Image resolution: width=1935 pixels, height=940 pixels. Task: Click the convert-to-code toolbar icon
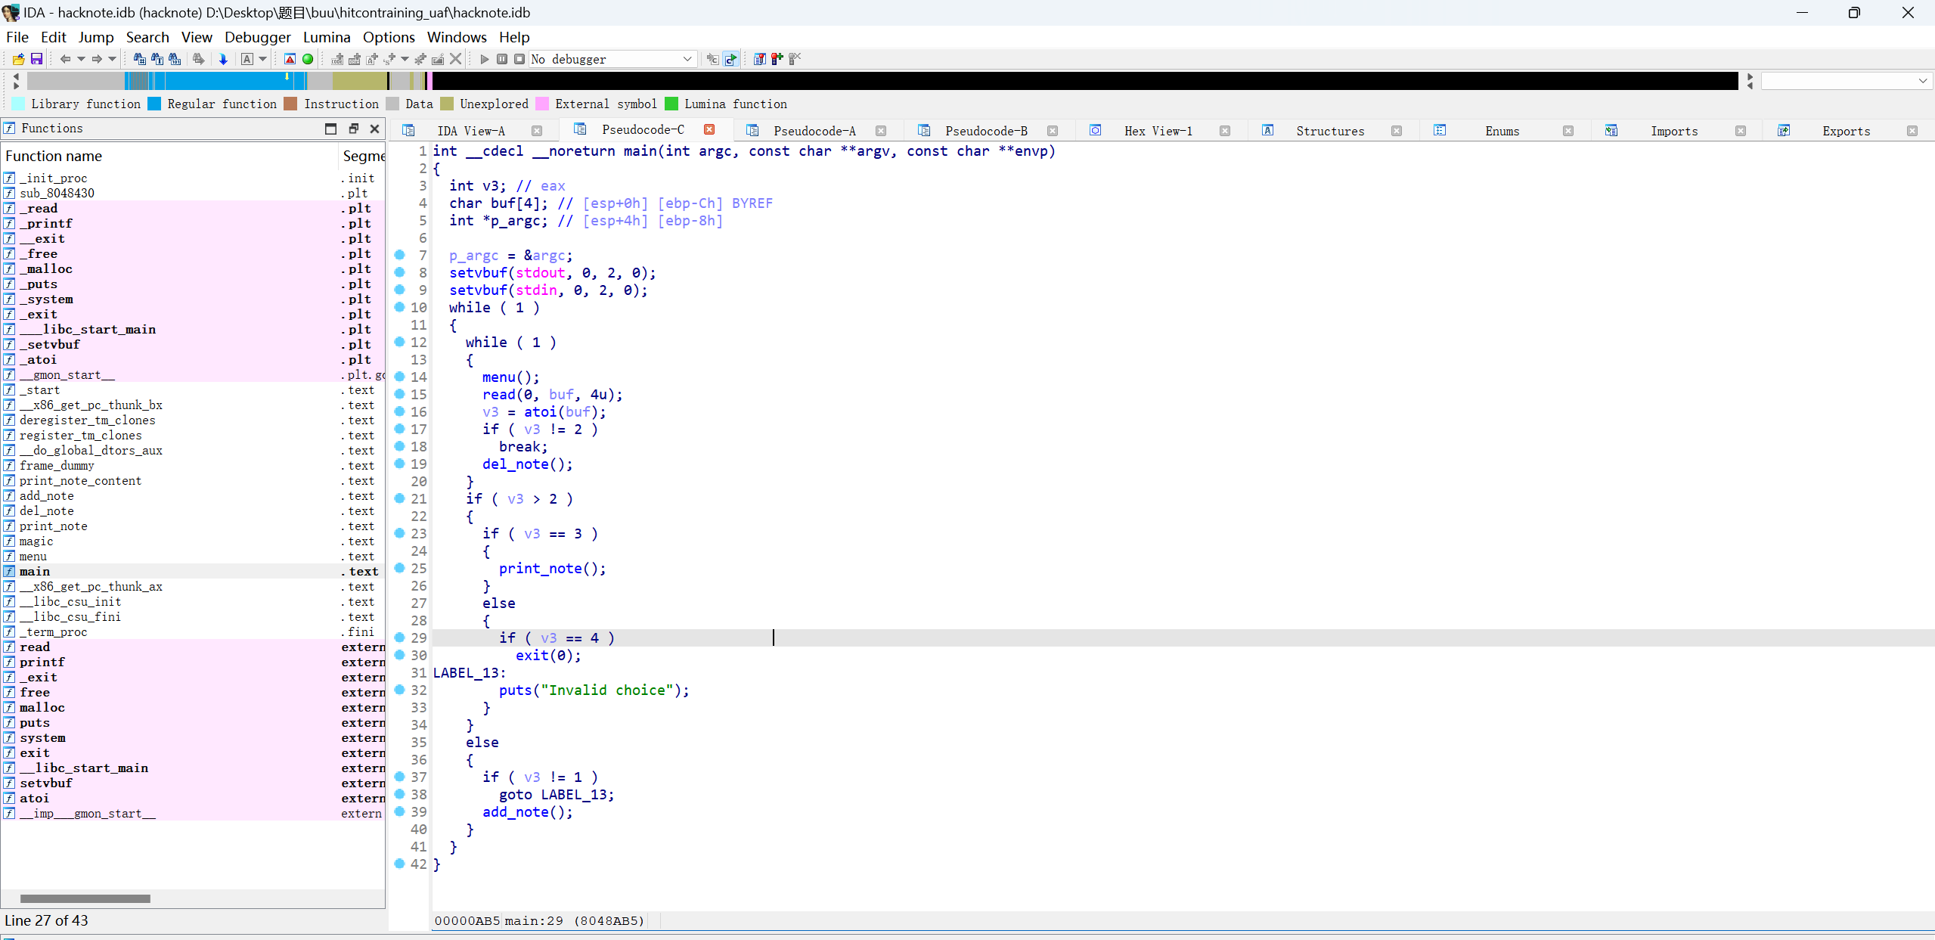(337, 59)
